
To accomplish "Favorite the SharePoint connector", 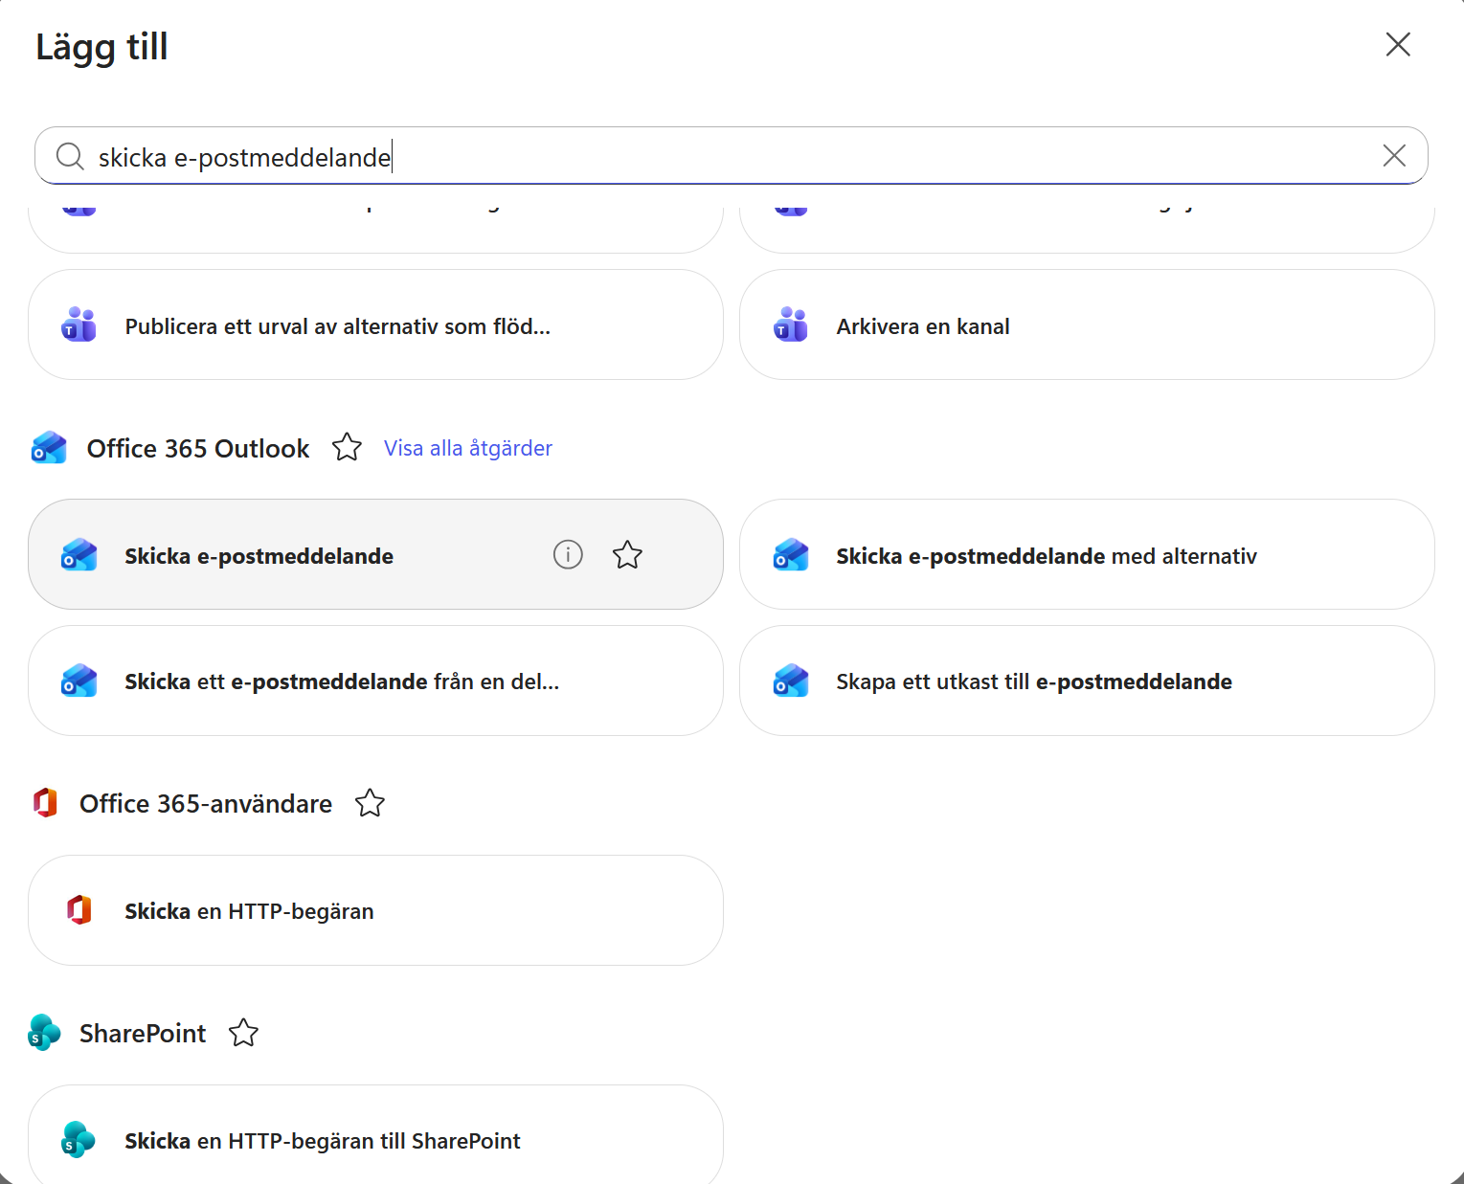I will [243, 1033].
